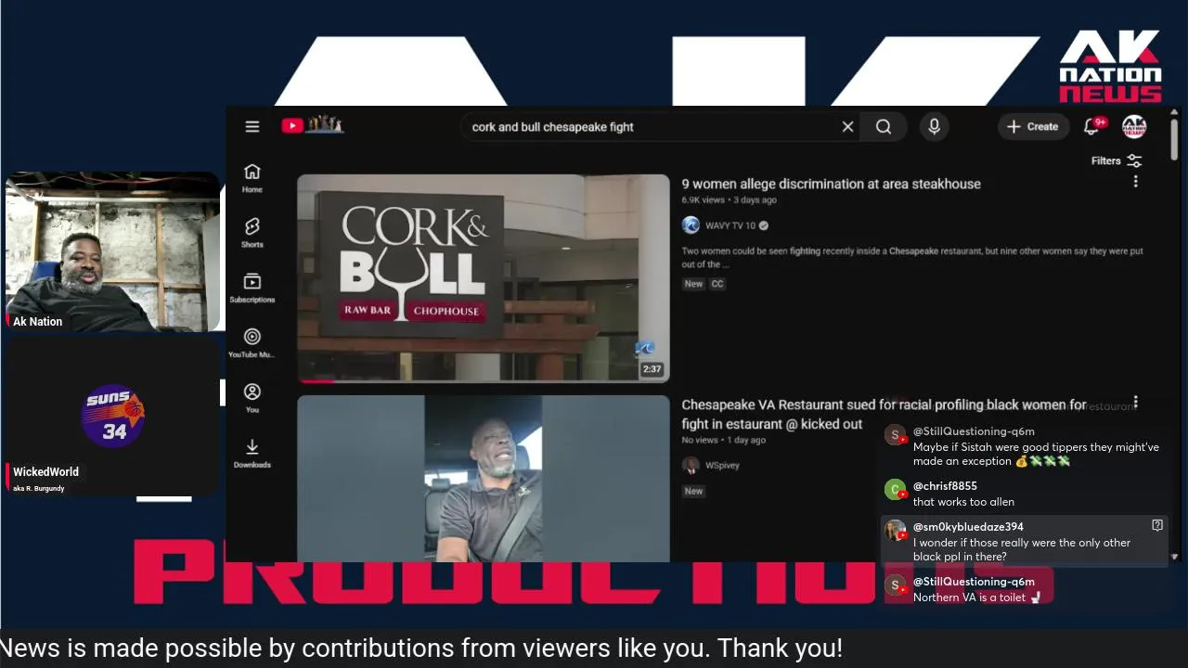
Task: Click the 'Northern VA is a toilet' comment
Action: coord(969,589)
